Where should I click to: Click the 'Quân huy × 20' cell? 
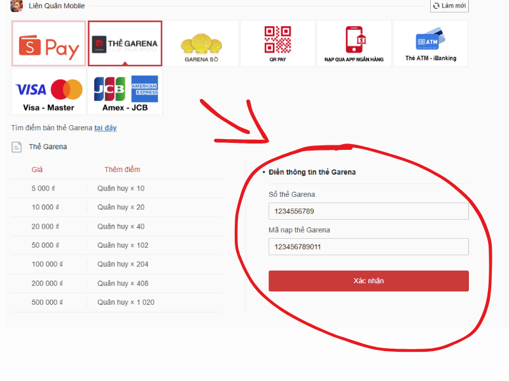pos(121,208)
